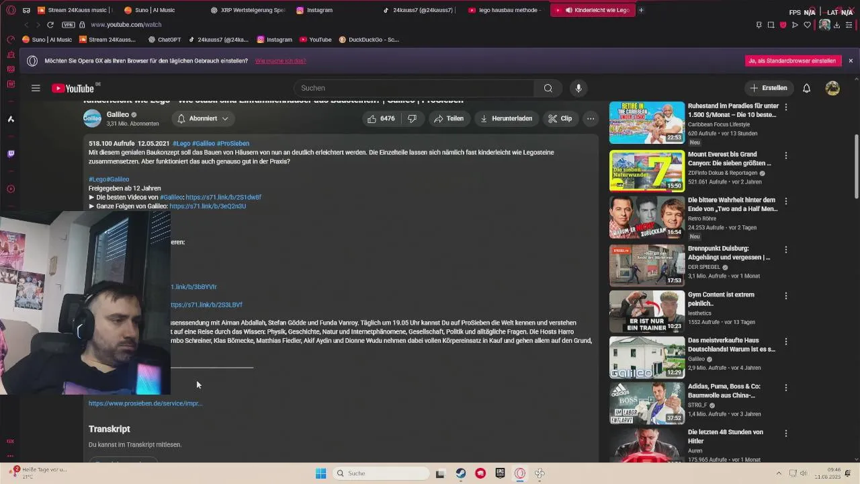This screenshot has width=860, height=484.
Task: Click Teilen share button
Action: [449, 118]
